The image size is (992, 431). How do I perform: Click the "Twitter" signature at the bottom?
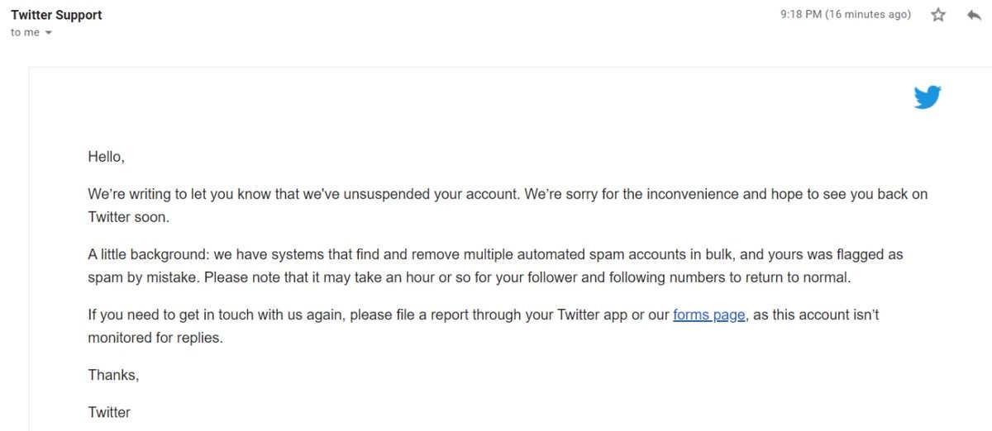(109, 412)
